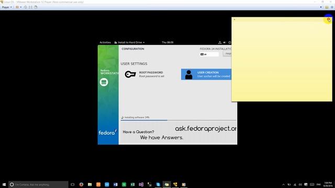335x188 pixels.
Task: Click the ENG input language indicator
Action: [319, 184]
